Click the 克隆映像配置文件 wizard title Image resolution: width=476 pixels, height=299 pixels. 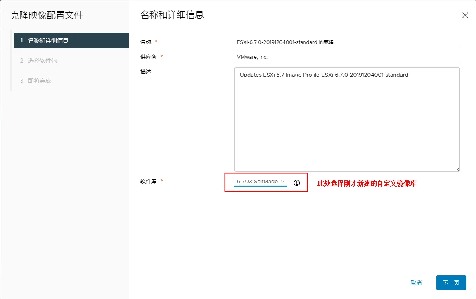point(47,16)
